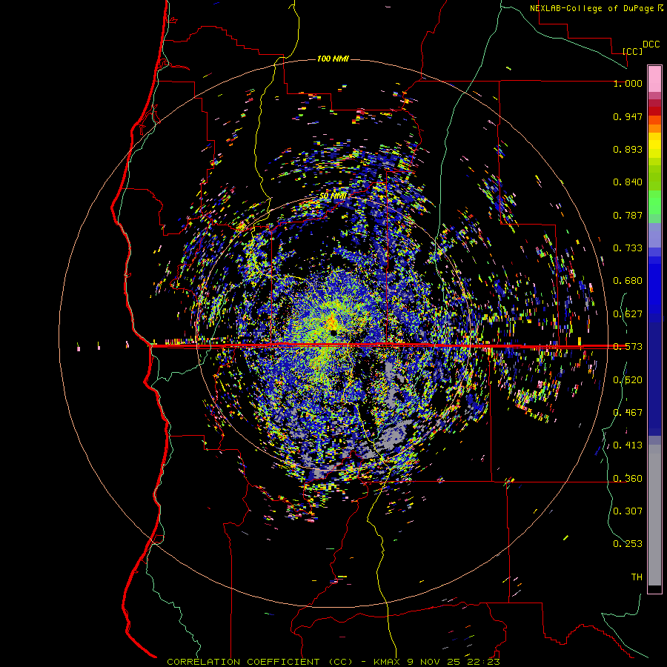Click the 0.413 scale value

[628, 445]
